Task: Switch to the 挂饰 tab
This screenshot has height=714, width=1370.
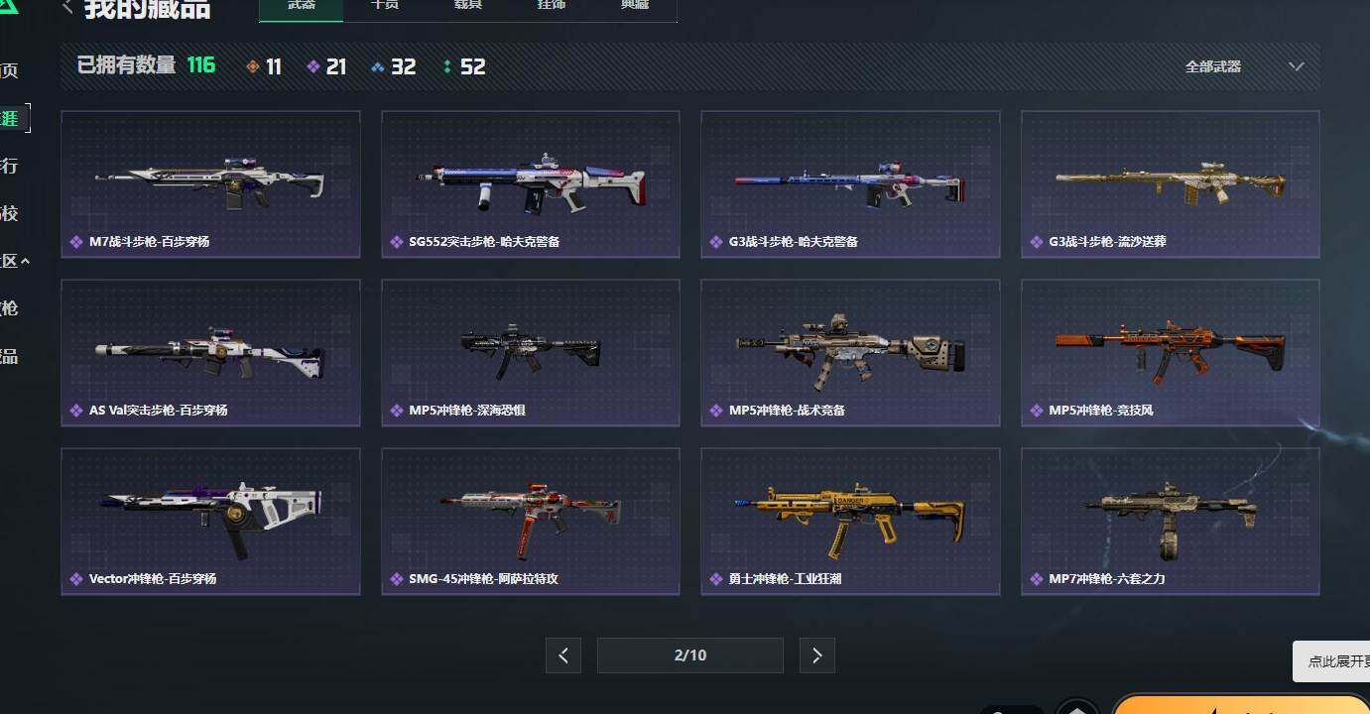Action: (x=552, y=7)
